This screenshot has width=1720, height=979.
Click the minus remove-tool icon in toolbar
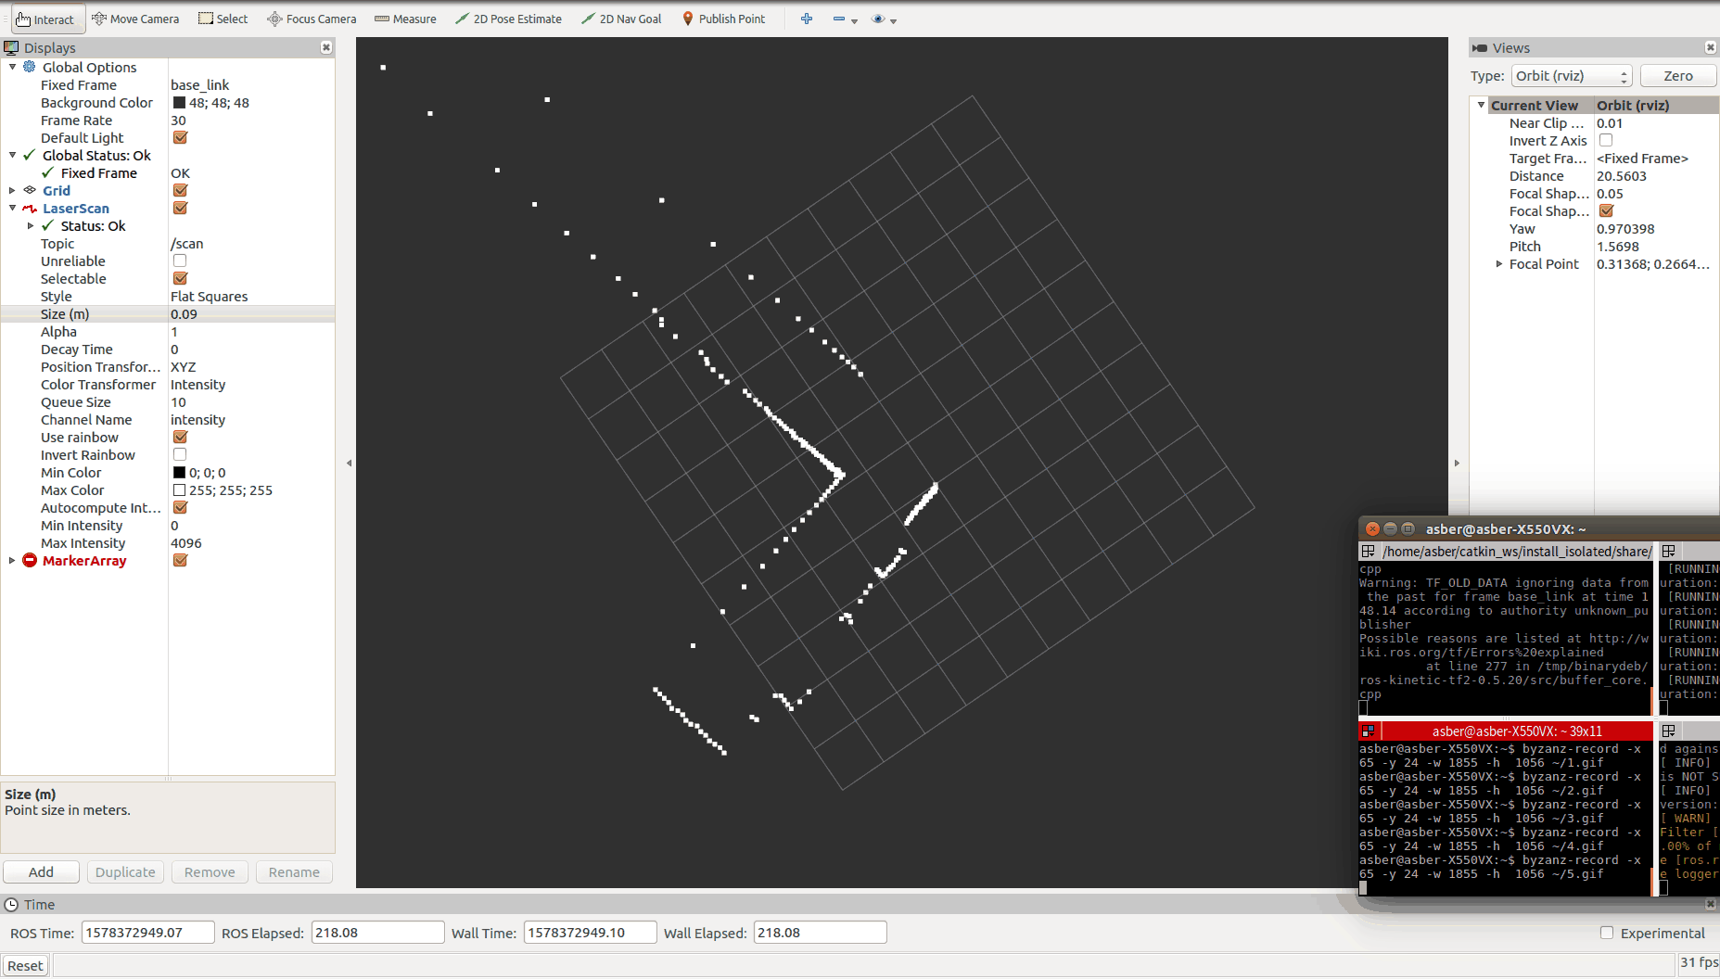[839, 19]
